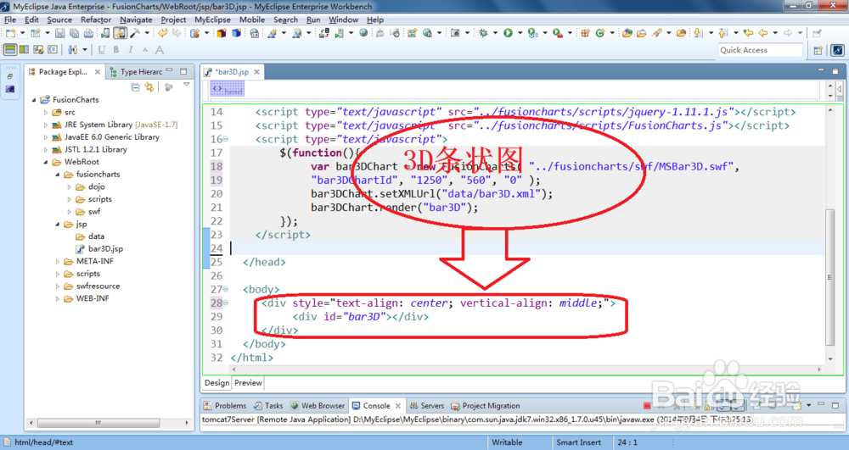Toggle Link with Editor in Package Explorer
This screenshot has height=450, width=849.
[x=149, y=87]
